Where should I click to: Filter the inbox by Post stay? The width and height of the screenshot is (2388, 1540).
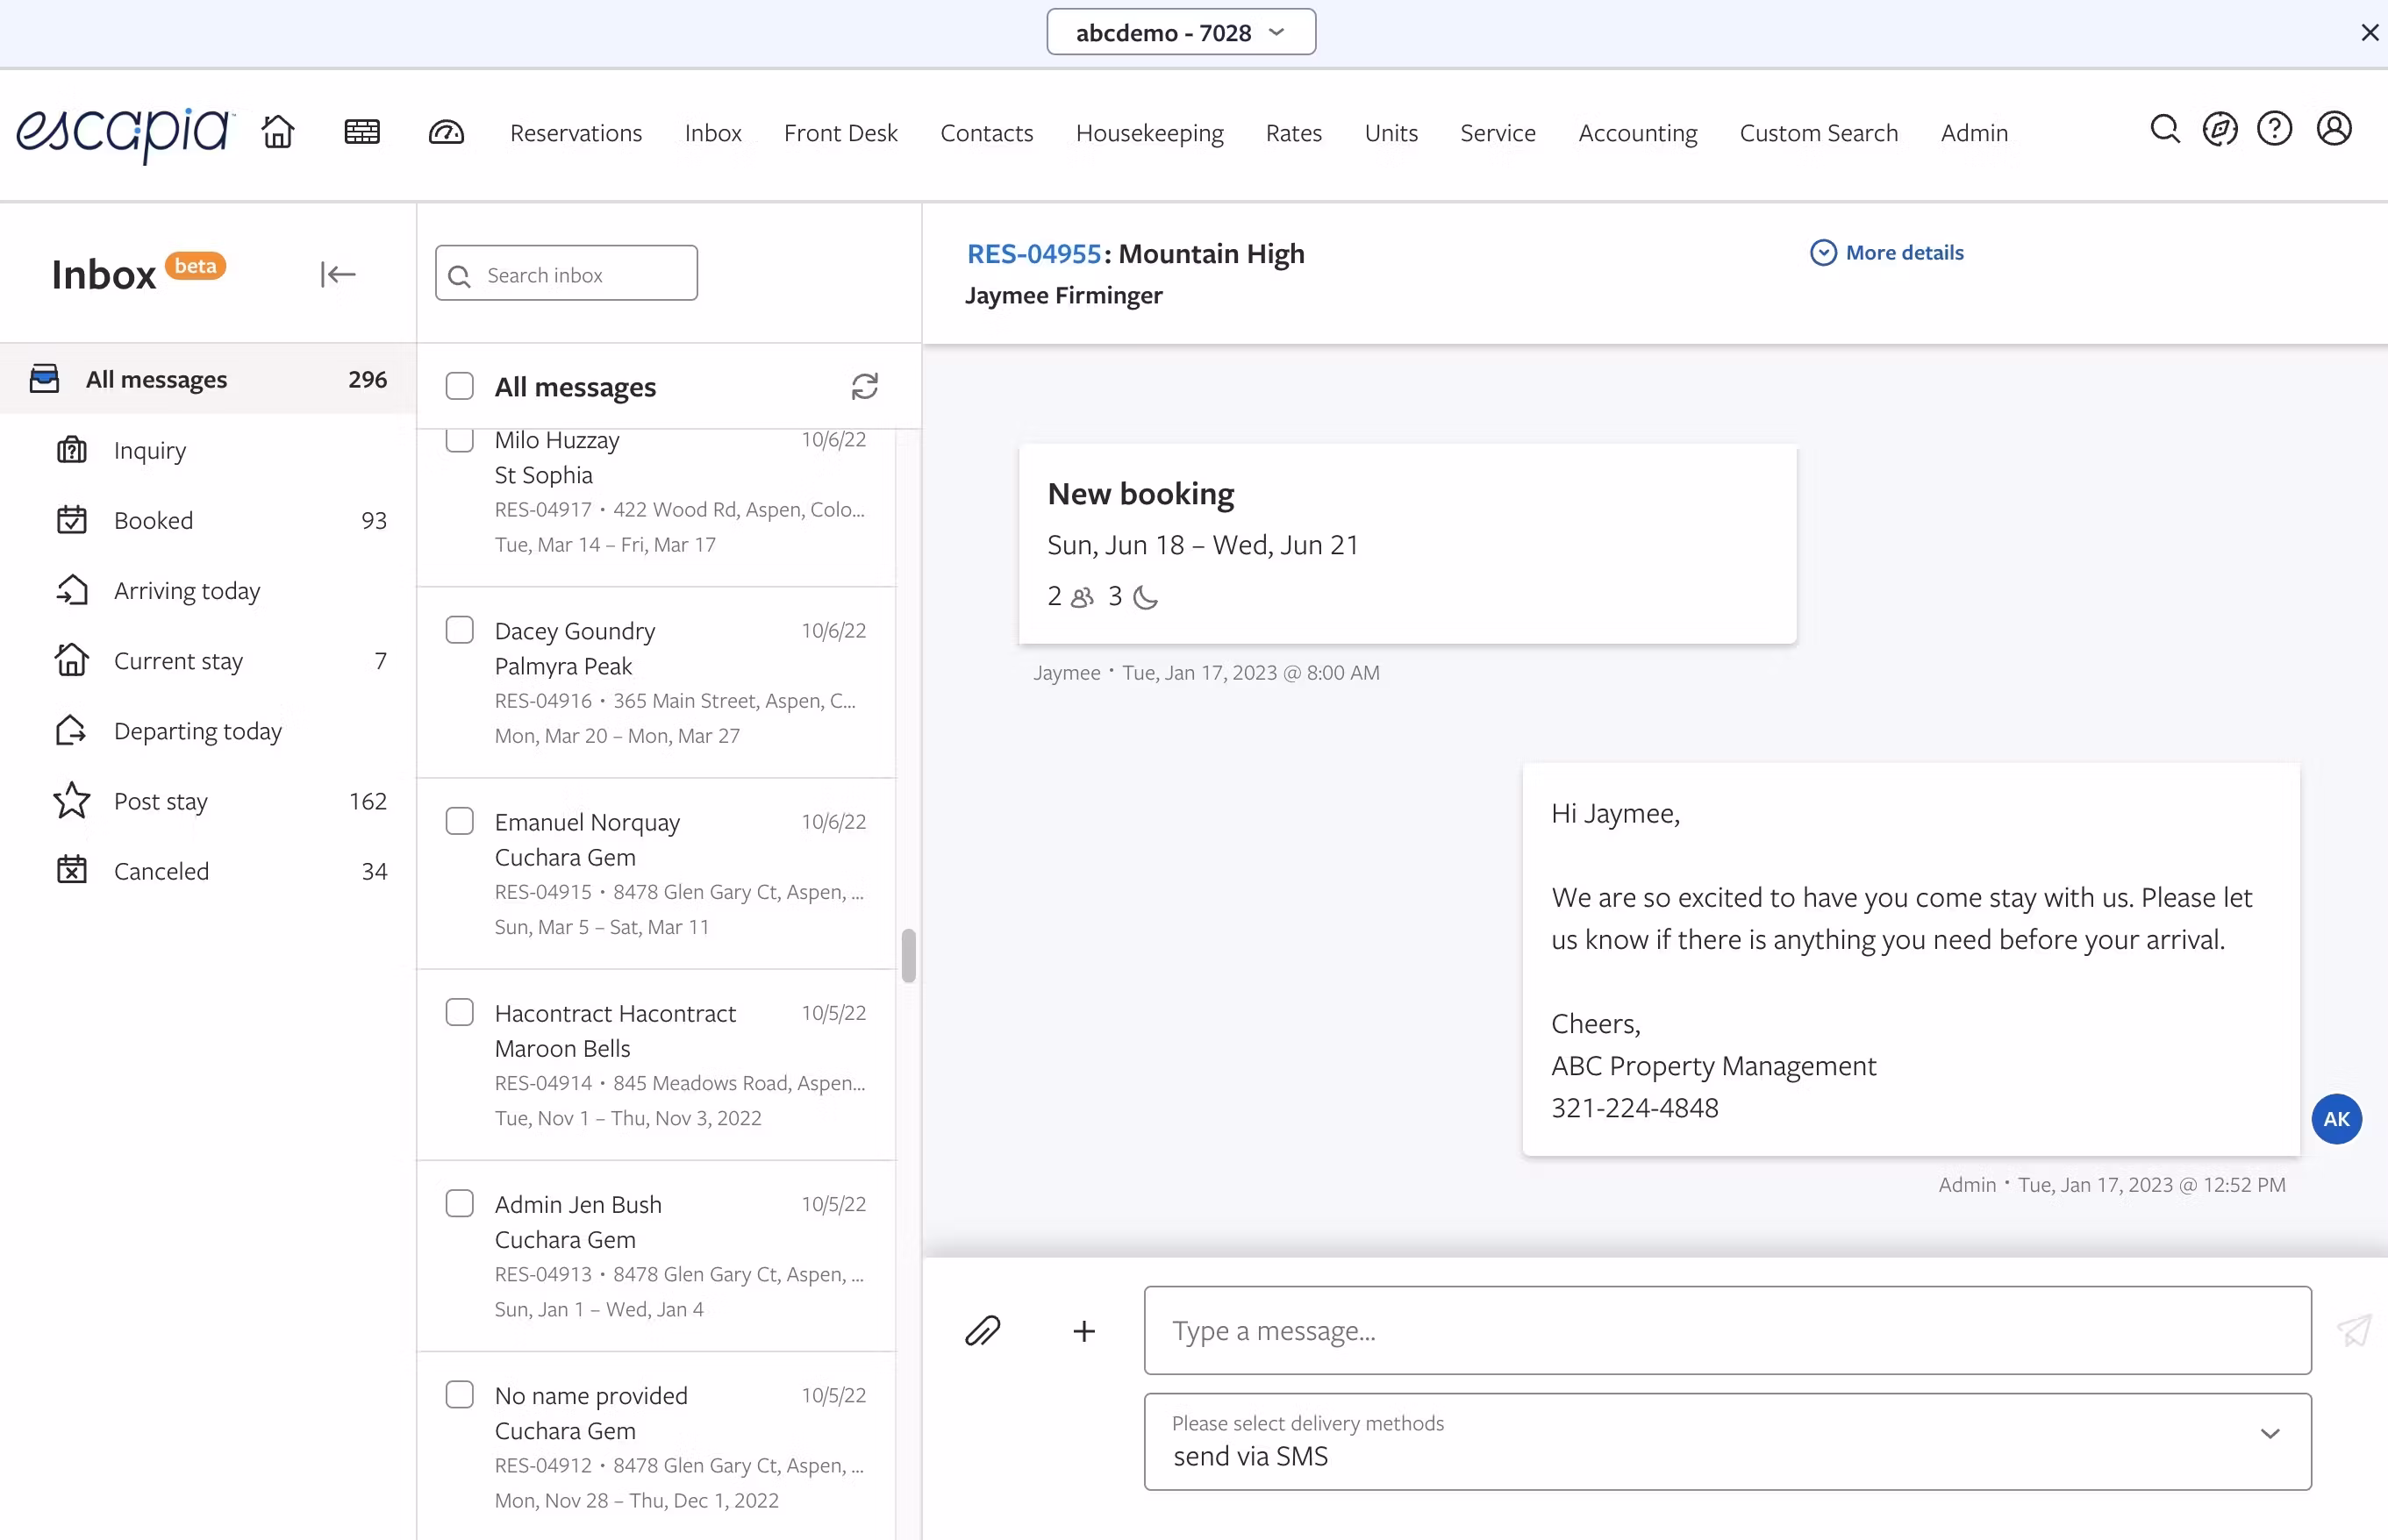coord(161,801)
